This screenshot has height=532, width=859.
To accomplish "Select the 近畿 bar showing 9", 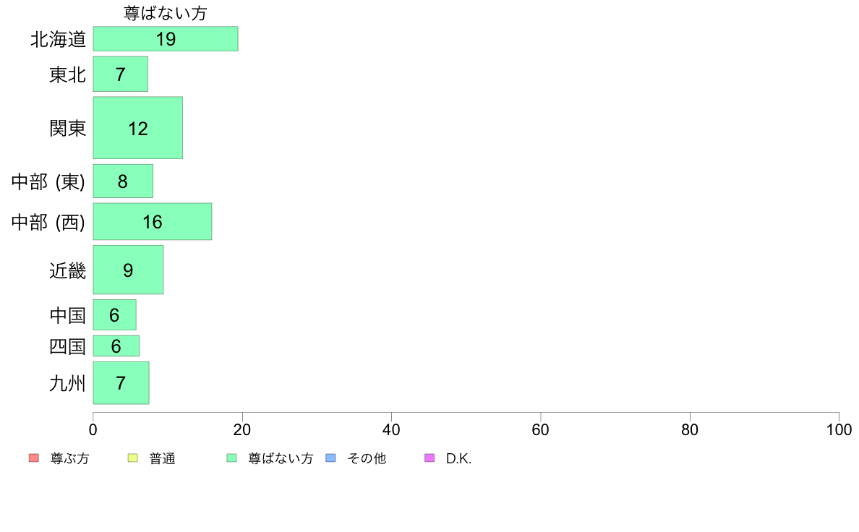I will [128, 270].
